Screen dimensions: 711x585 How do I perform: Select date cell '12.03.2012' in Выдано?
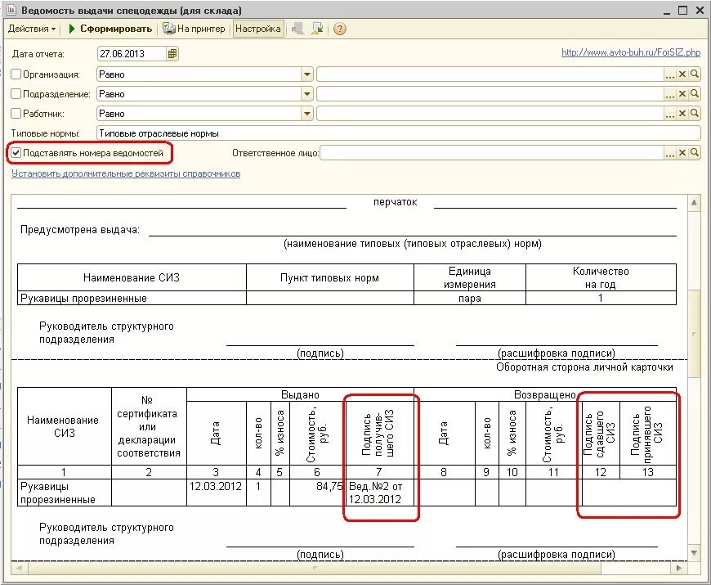tap(216, 493)
